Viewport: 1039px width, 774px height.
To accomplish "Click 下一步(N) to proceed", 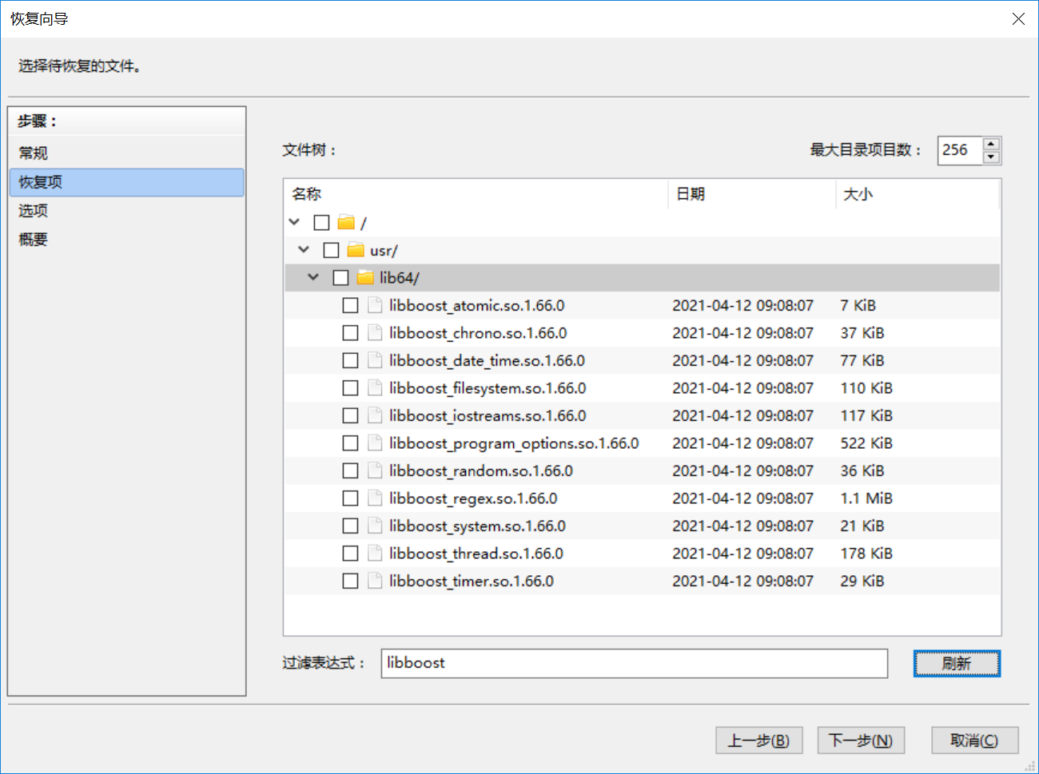I will [860, 740].
